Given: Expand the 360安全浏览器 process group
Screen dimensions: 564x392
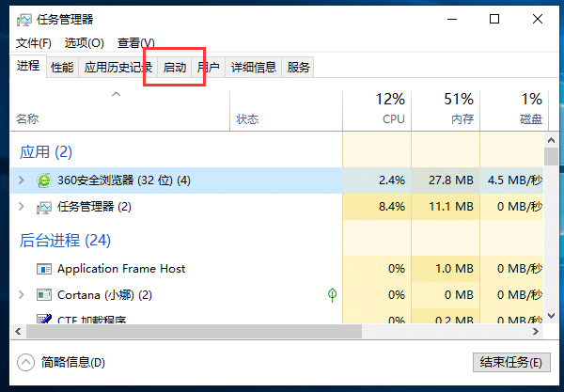Looking at the screenshot, I should pos(22,180).
